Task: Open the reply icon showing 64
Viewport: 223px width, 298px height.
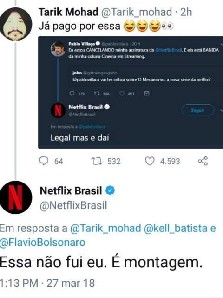Action: pyautogui.click(x=44, y=161)
